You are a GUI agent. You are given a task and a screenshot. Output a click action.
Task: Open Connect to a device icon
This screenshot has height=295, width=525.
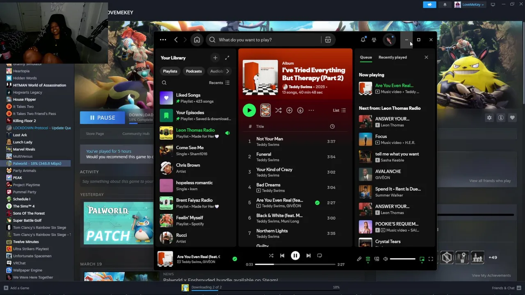coord(377,259)
